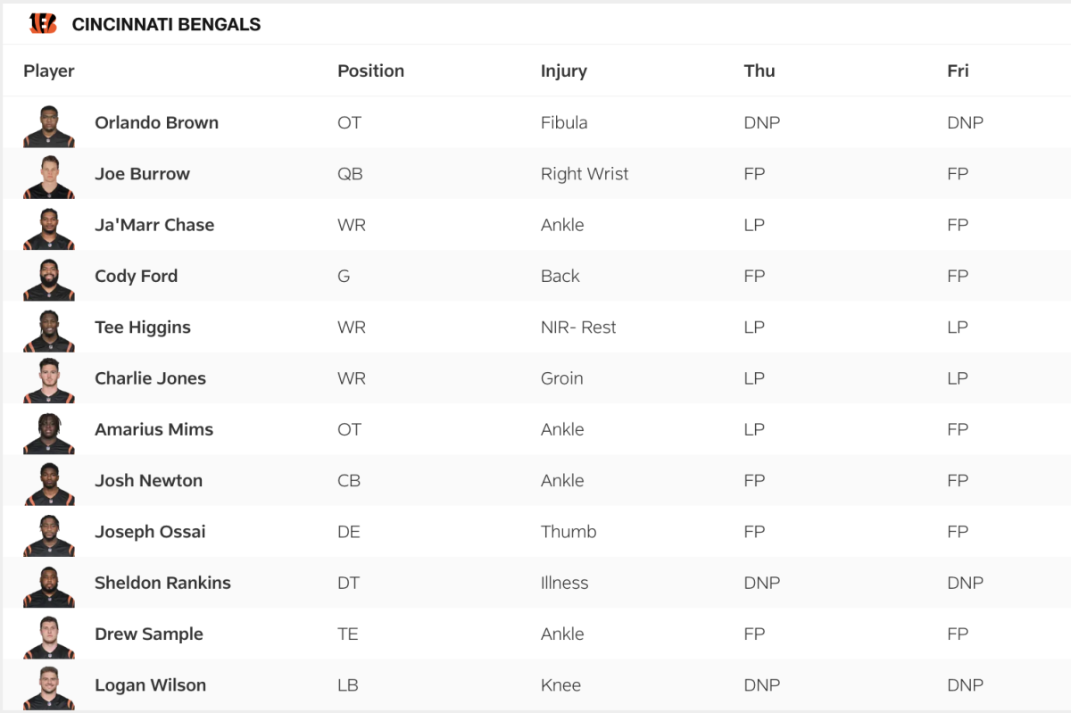
Task: Click Cody Ford's player photo
Action: click(49, 279)
